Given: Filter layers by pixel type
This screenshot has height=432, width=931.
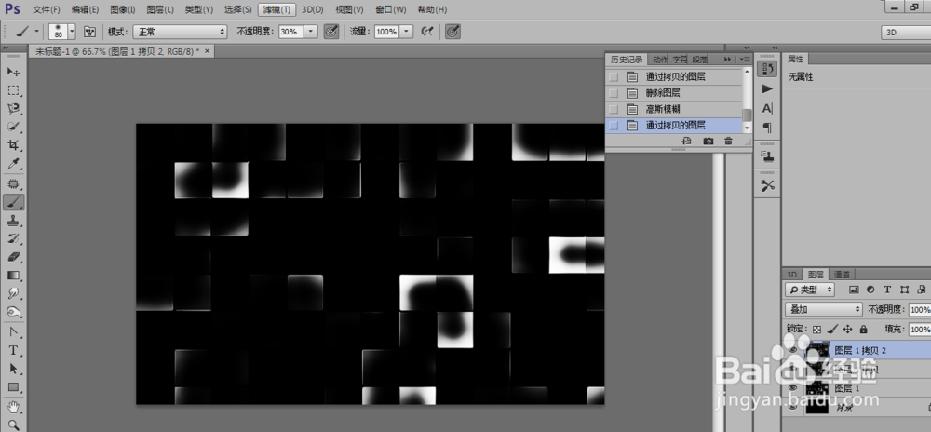Looking at the screenshot, I should click(854, 290).
